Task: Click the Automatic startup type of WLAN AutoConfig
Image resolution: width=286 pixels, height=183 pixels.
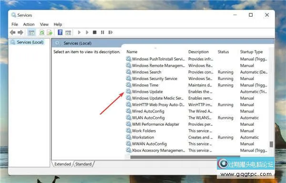Action: 249,118
